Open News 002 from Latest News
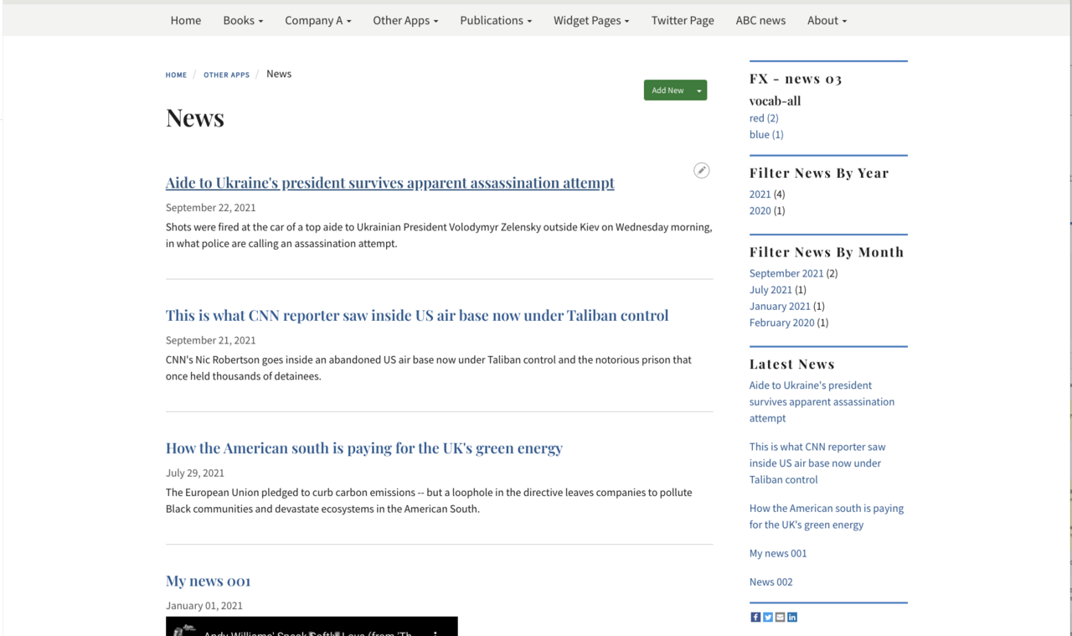Viewport: 1072px width, 636px height. (770, 582)
